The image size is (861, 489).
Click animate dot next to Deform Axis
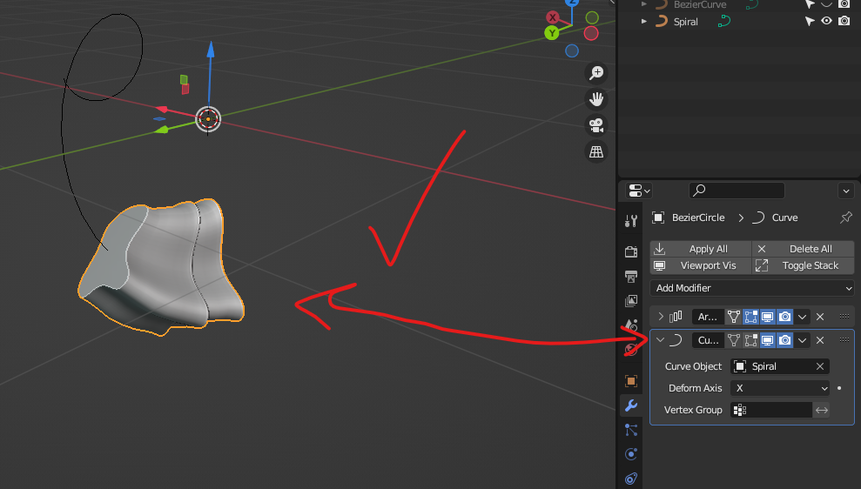pyautogui.click(x=839, y=388)
